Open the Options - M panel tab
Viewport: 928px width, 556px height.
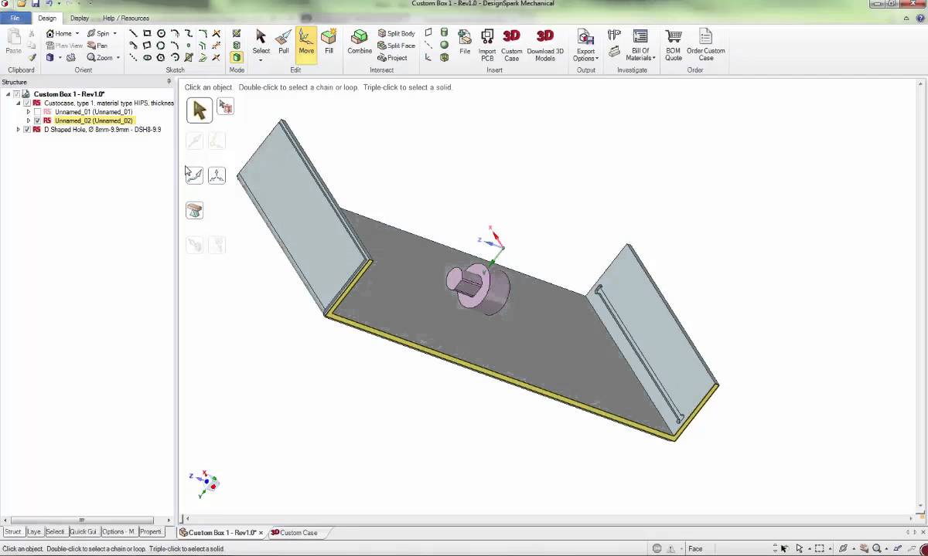(x=118, y=532)
